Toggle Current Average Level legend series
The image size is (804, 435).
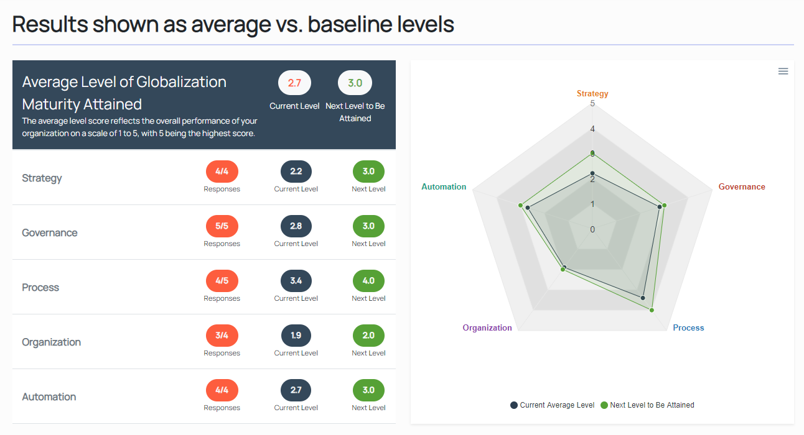coord(552,405)
